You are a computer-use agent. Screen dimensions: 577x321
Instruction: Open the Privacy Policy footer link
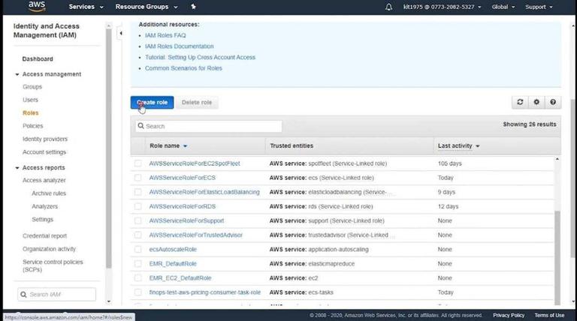[x=509, y=316]
